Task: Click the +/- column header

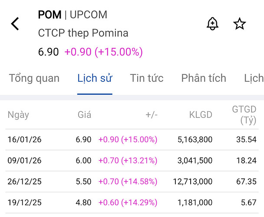Action: coord(152,115)
